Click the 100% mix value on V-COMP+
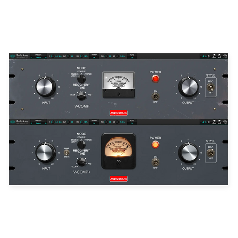 [x=86, y=122]
